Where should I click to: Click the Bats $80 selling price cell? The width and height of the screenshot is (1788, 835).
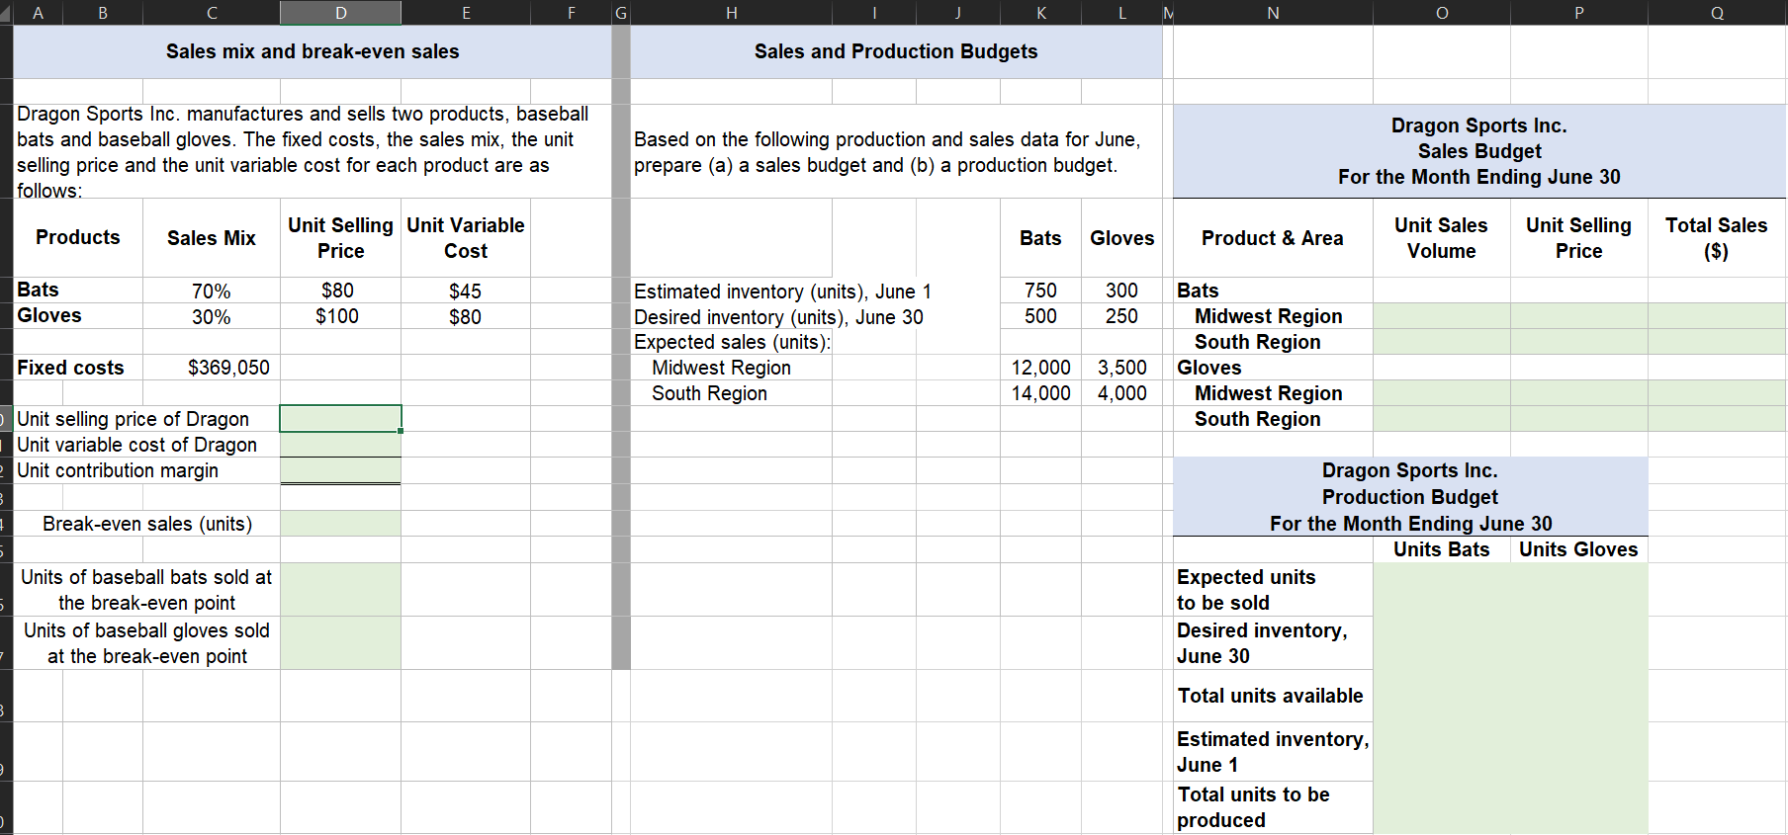pos(340,291)
